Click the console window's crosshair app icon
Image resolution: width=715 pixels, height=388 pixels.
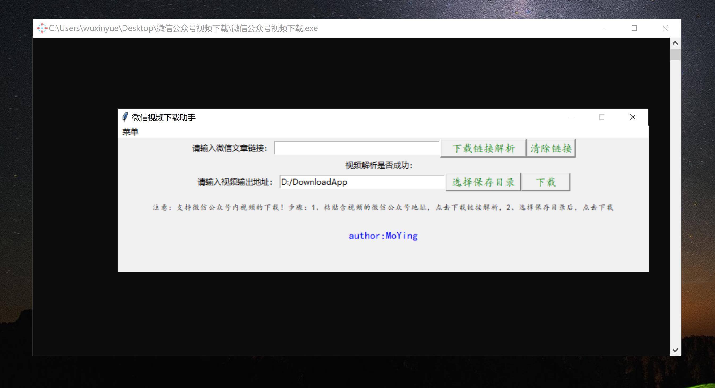(x=42, y=28)
